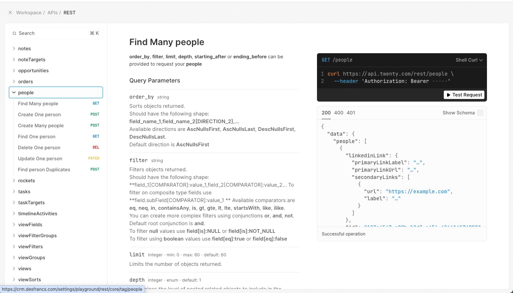Focus the Search input field
513x293 pixels.
[x=56, y=33]
